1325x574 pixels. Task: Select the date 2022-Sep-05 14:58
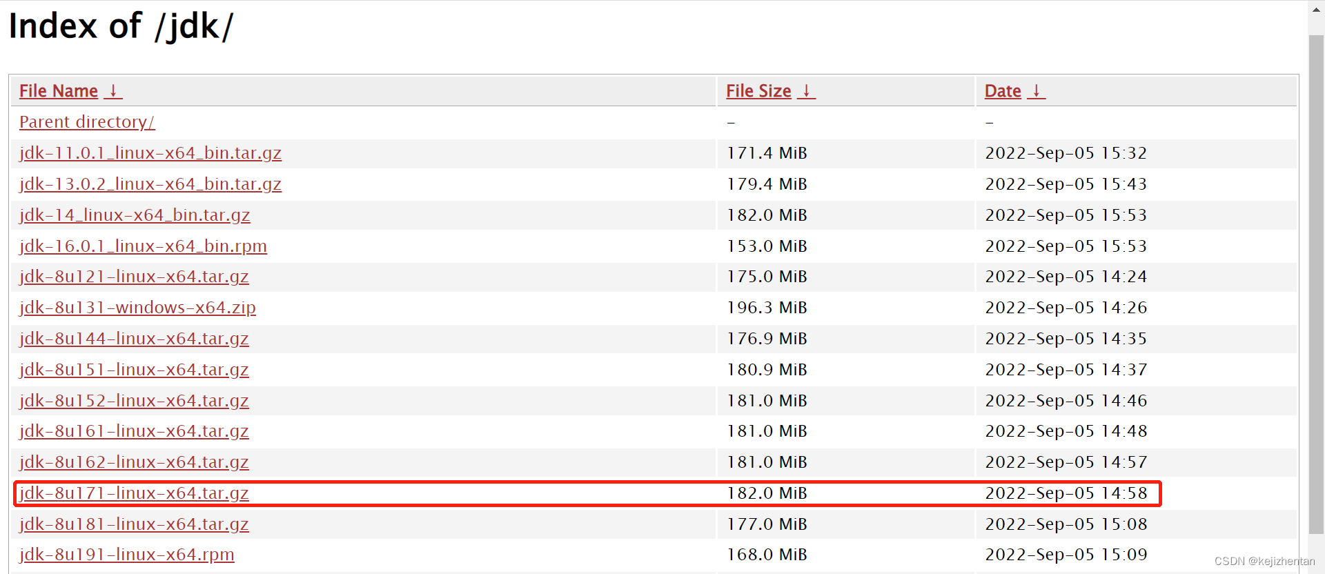point(1066,493)
